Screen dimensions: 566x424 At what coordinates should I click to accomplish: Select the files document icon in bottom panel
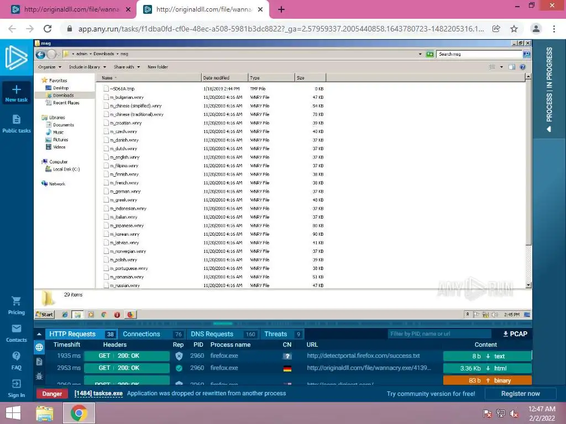click(x=39, y=362)
